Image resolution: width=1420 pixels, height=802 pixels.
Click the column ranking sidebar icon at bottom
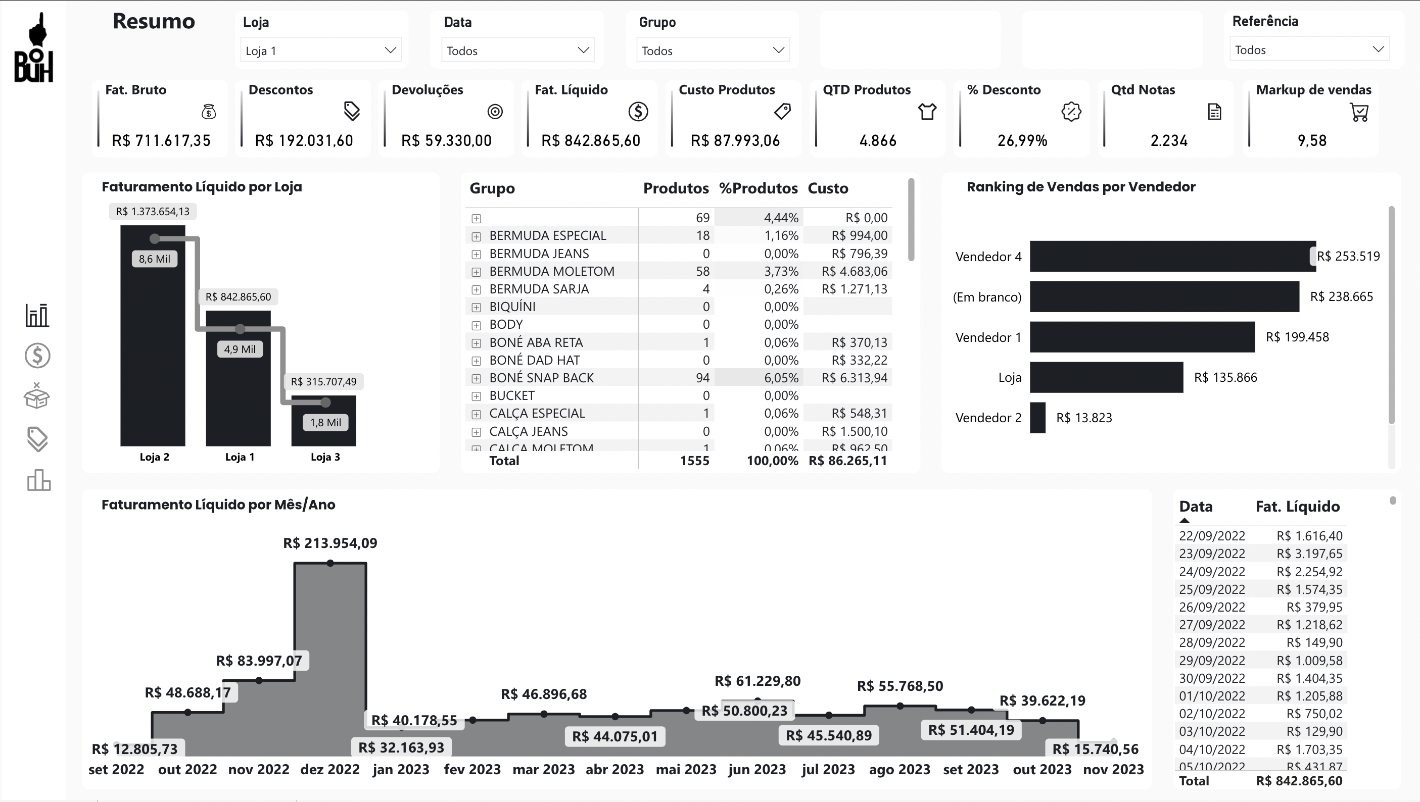(x=38, y=480)
